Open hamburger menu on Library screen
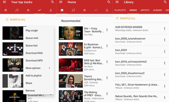This screenshot has height=102, width=169. pos(117,2)
